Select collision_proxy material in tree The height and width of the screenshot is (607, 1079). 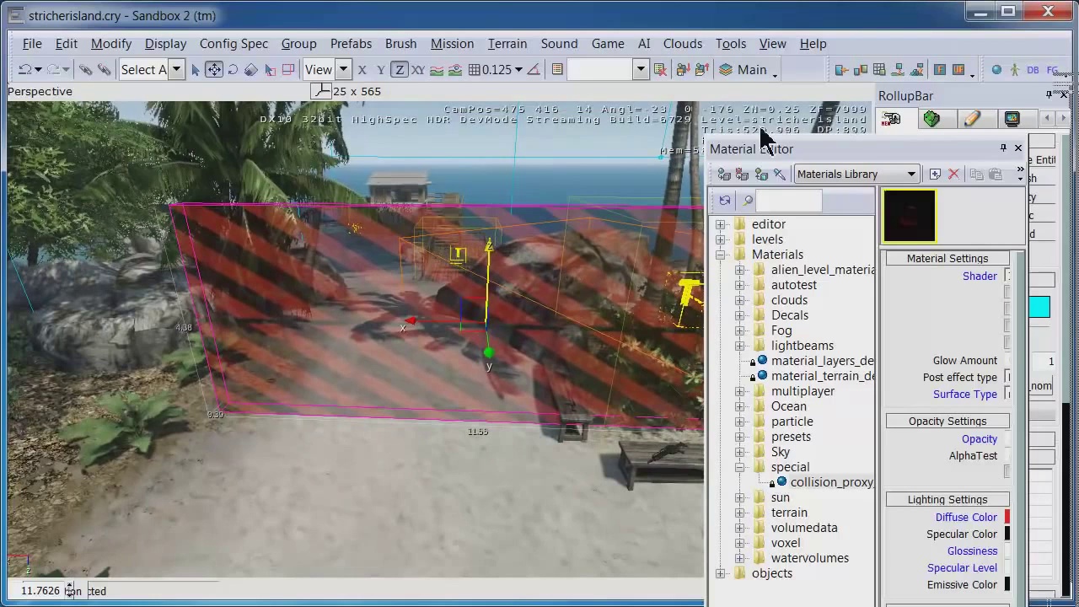click(x=830, y=482)
